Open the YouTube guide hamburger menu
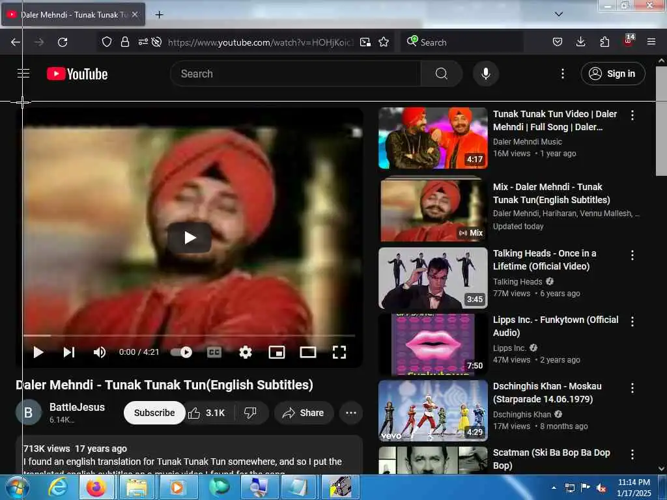Image resolution: width=667 pixels, height=500 pixels. 23,74
